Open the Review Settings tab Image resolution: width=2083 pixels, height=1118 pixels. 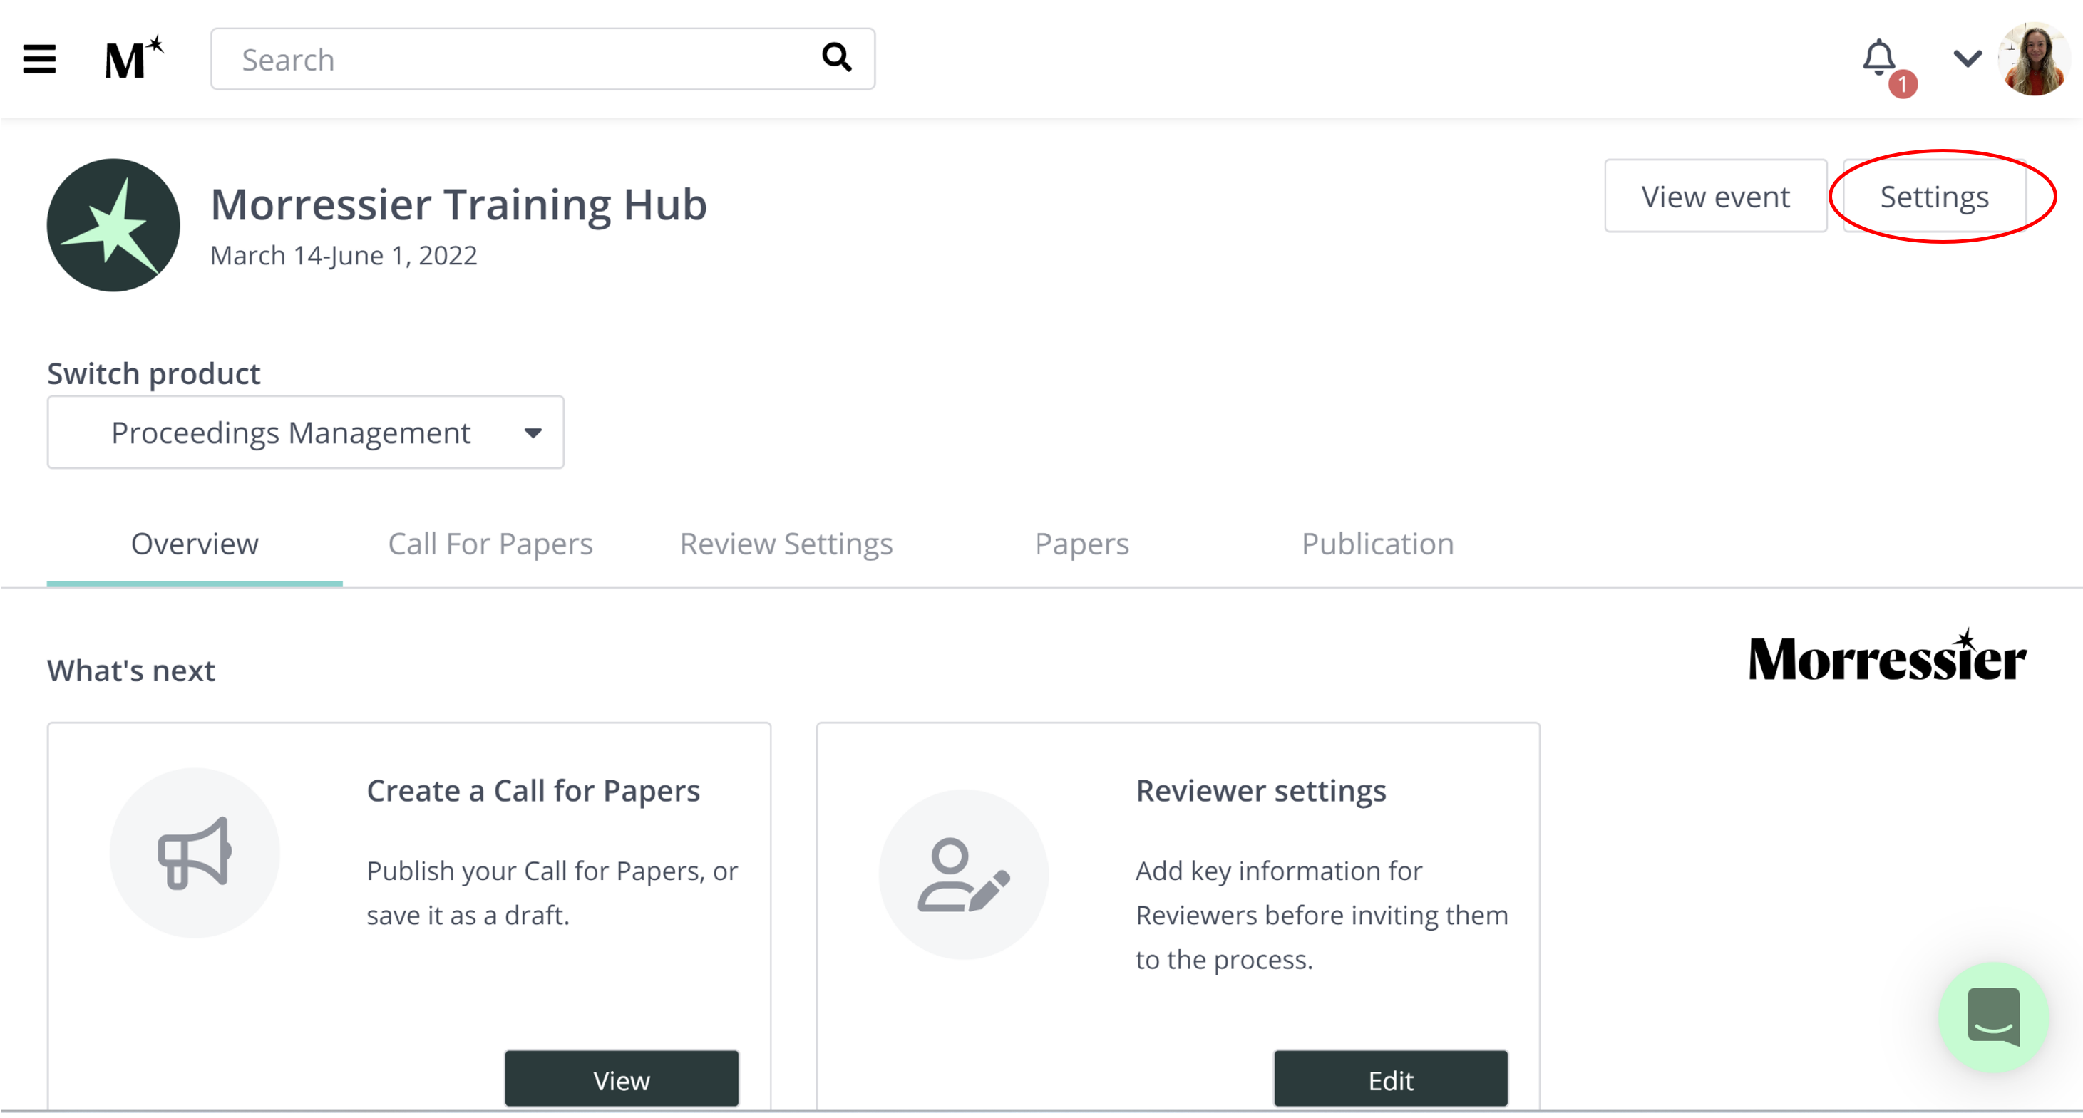click(x=786, y=544)
